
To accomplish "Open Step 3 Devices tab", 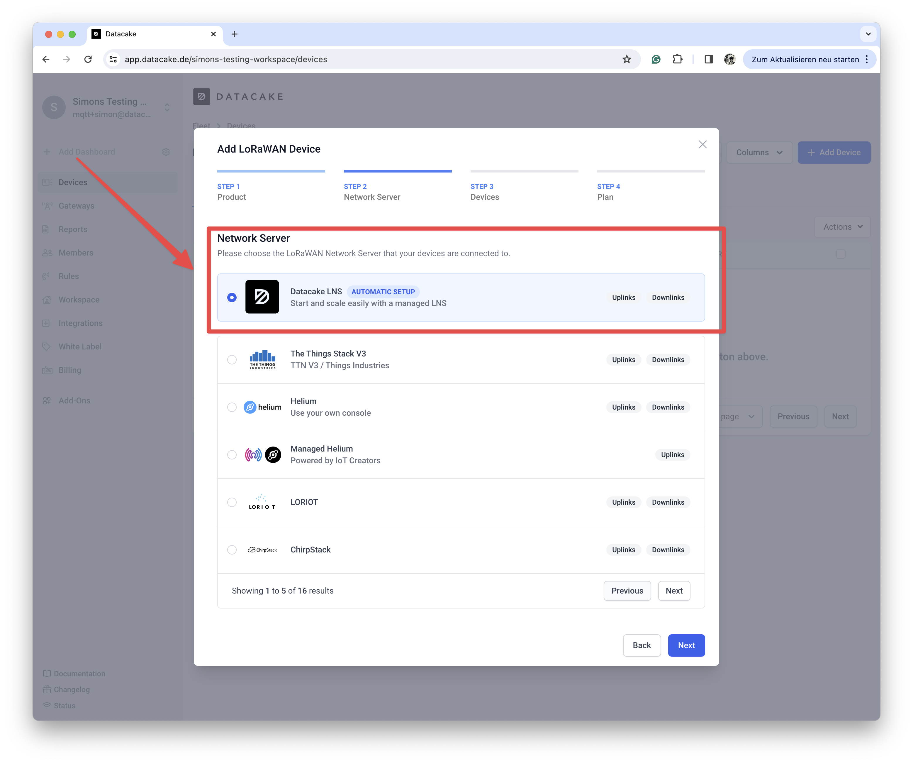I will tap(524, 191).
